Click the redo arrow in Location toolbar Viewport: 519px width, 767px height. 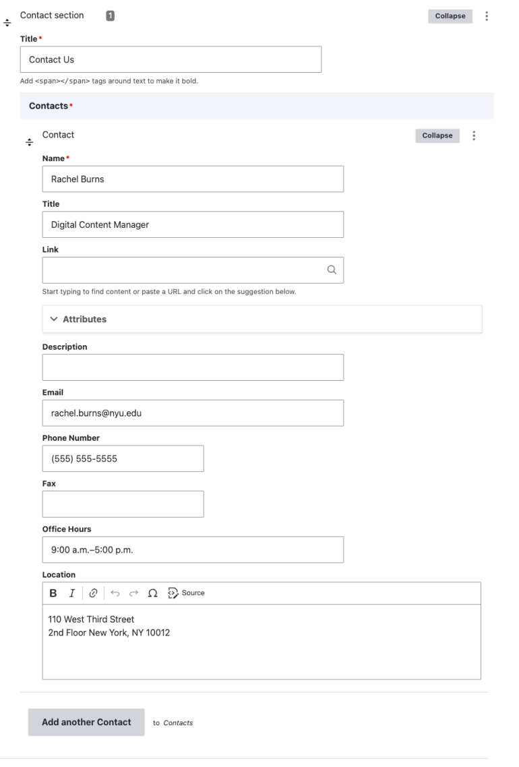(133, 593)
